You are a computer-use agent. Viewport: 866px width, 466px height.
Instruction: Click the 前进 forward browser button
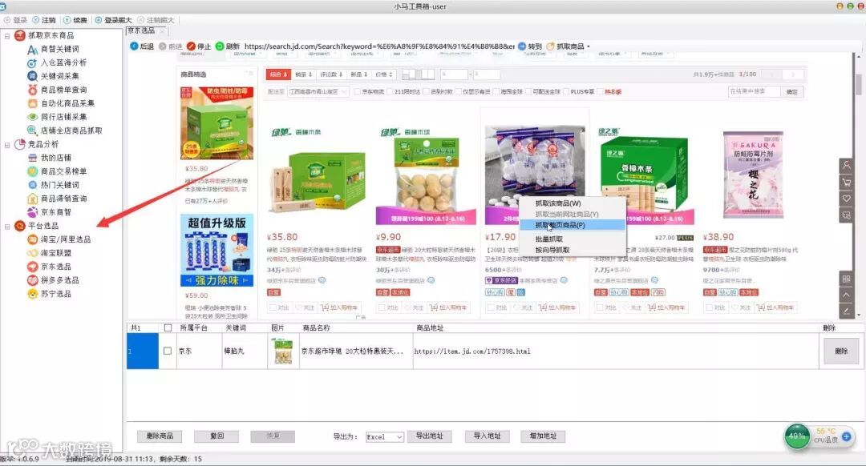coord(171,46)
